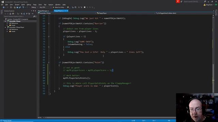Screen dimensions: 218x122
Task: Click the Greg Dunn account name
Action: point(209,5)
